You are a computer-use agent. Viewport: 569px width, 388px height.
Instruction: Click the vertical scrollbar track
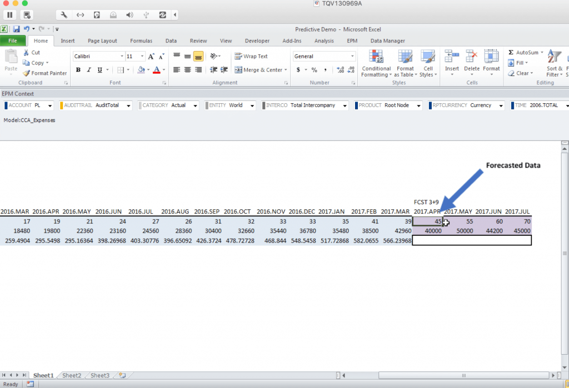565,254
